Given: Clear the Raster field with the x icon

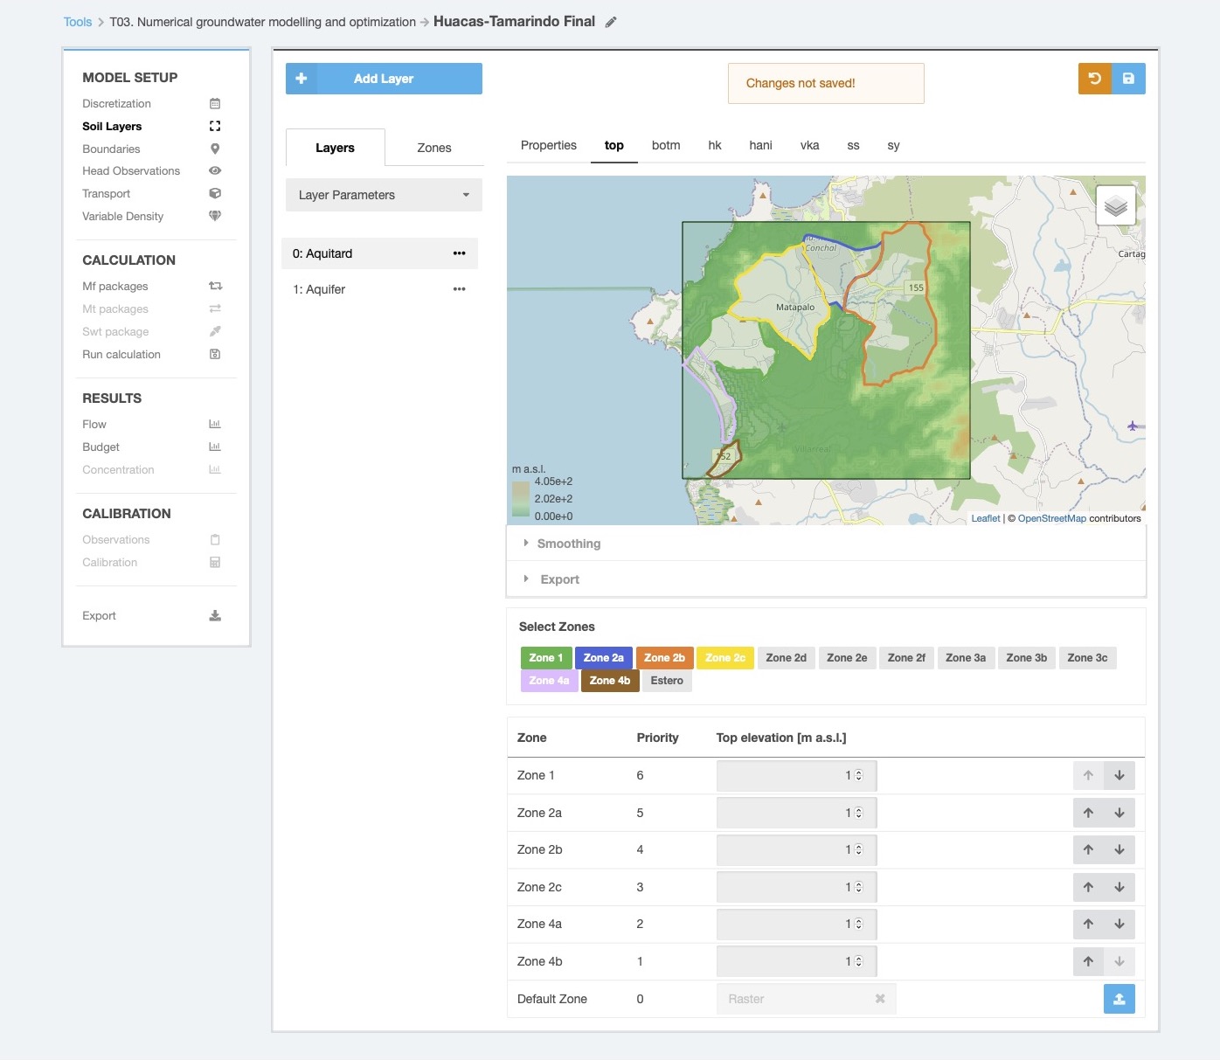Looking at the screenshot, I should coord(880,999).
